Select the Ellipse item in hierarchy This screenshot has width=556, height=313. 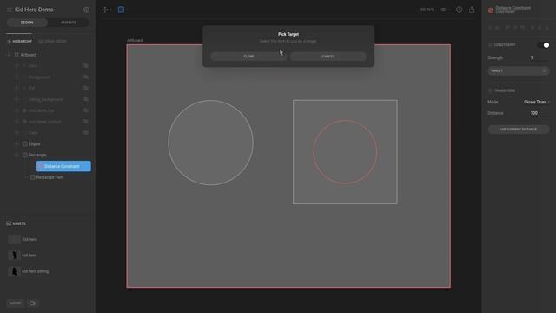[34, 144]
